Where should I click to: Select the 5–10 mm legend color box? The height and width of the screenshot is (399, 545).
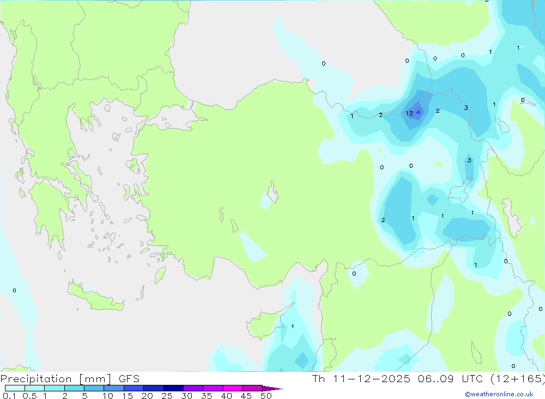click(x=94, y=388)
